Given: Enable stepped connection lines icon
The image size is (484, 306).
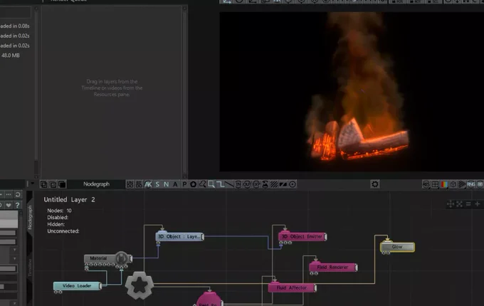Looking at the screenshot, I should click(x=221, y=184).
